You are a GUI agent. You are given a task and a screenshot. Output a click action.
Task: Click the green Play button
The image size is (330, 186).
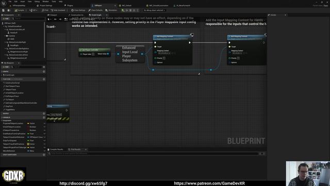pyautogui.click(x=123, y=10)
